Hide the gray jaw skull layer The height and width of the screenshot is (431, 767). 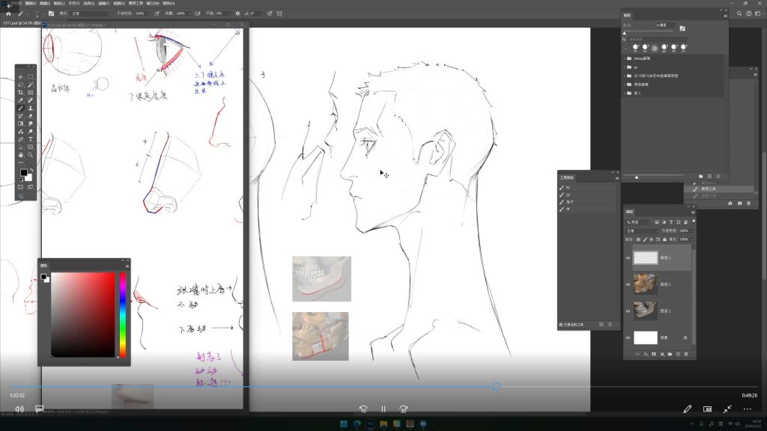click(x=628, y=311)
